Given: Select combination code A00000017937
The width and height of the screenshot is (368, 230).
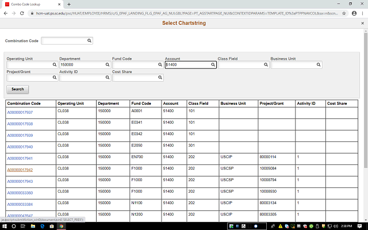Looking at the screenshot, I should [x=20, y=113].
